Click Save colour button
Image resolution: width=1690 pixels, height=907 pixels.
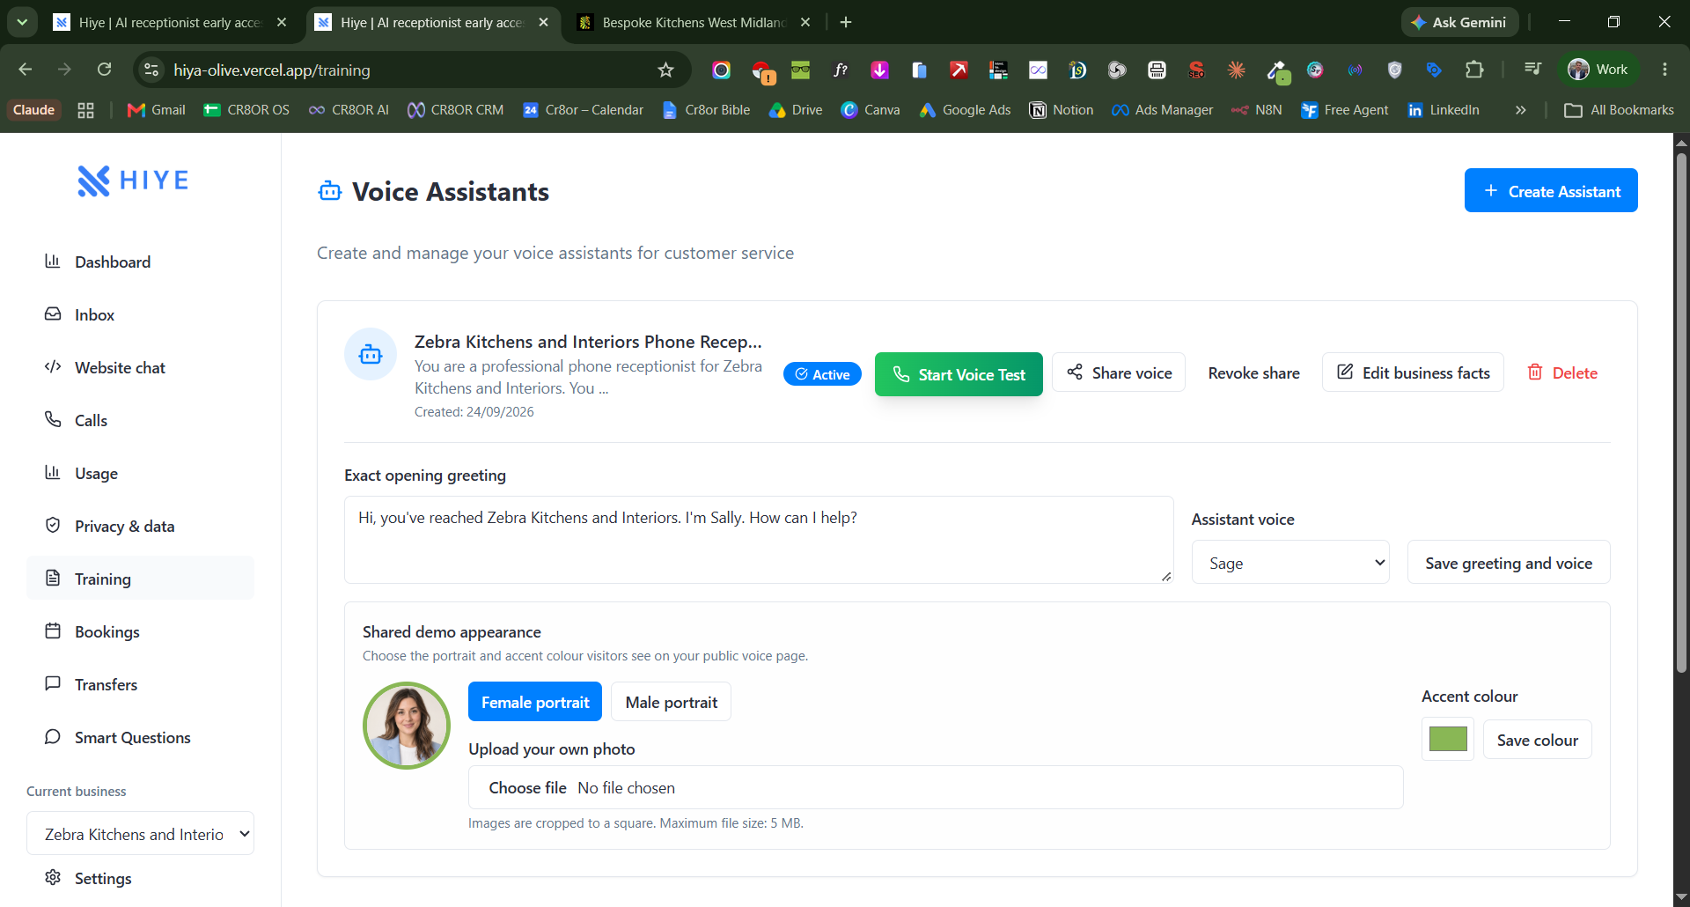[x=1538, y=740]
